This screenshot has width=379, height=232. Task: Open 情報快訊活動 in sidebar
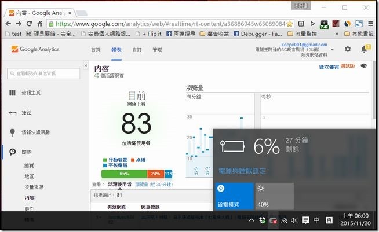(35, 132)
